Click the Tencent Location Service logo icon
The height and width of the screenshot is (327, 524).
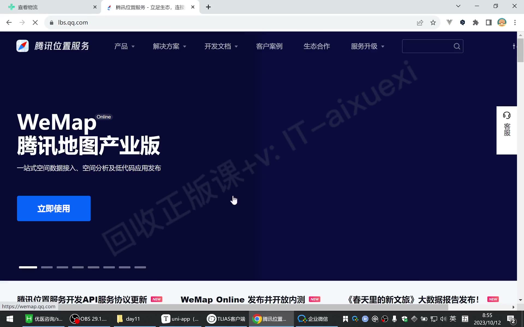(x=22, y=46)
